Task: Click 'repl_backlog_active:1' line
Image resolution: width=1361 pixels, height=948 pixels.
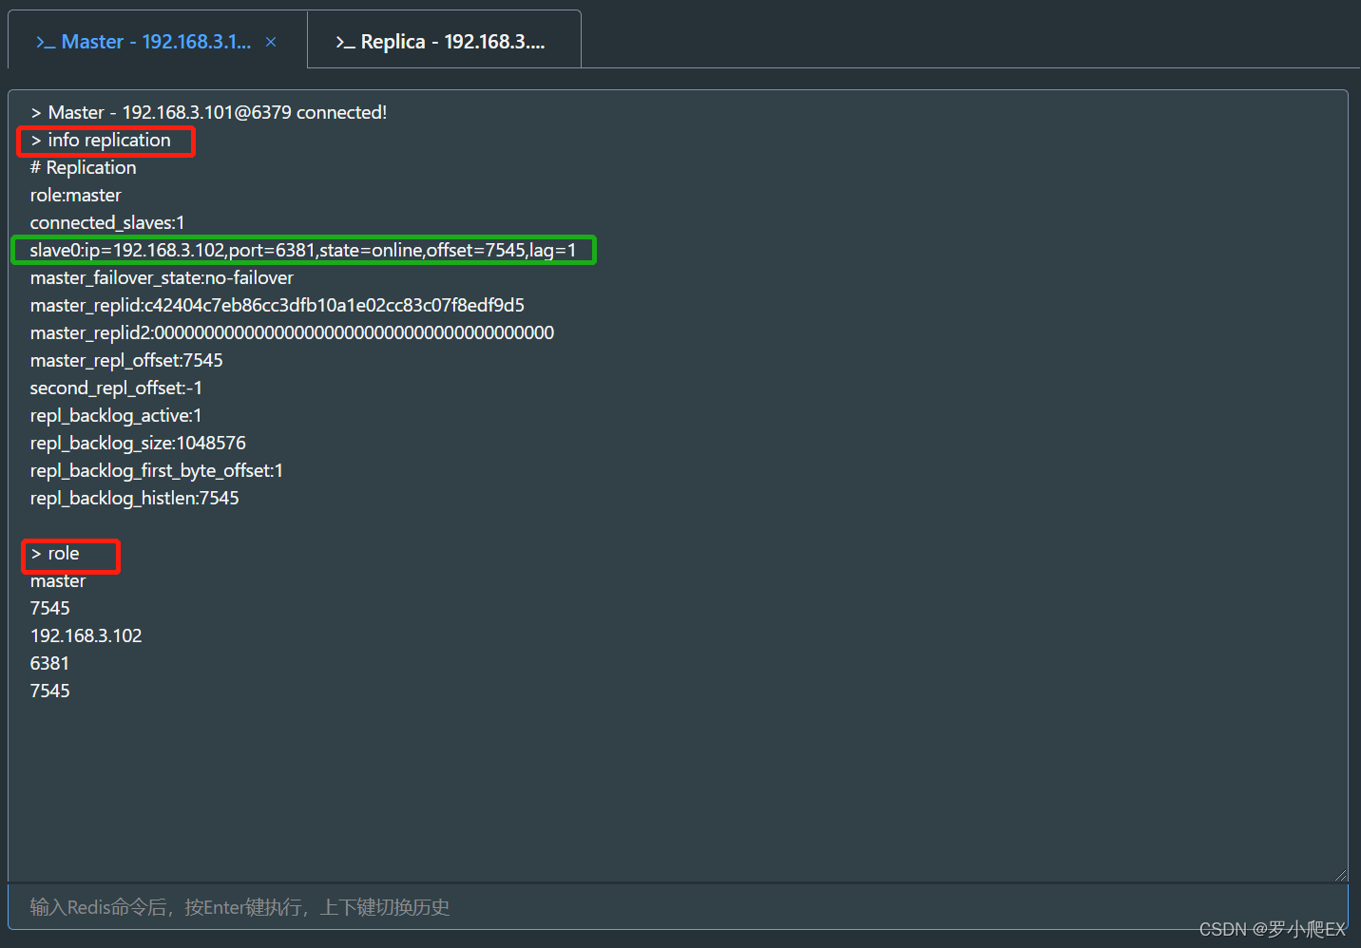Action: click(x=116, y=415)
